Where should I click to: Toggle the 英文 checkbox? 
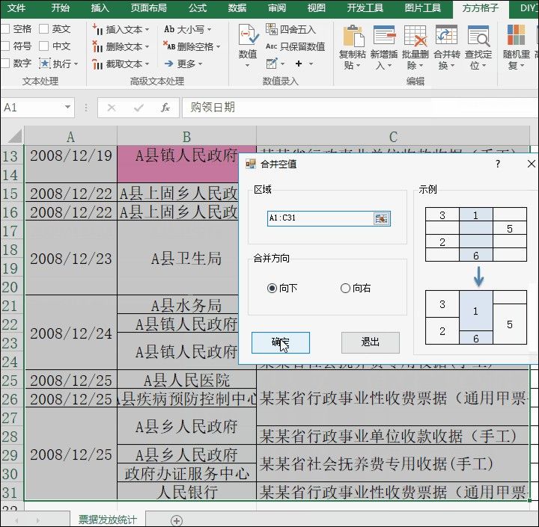coord(43,29)
